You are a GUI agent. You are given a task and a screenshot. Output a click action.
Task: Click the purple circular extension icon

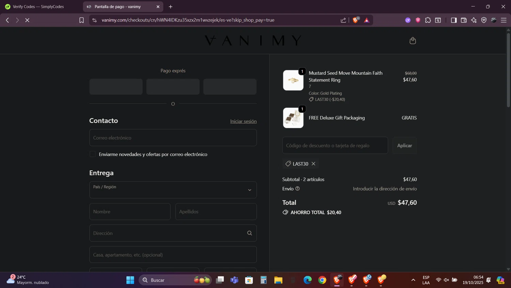pos(408,20)
